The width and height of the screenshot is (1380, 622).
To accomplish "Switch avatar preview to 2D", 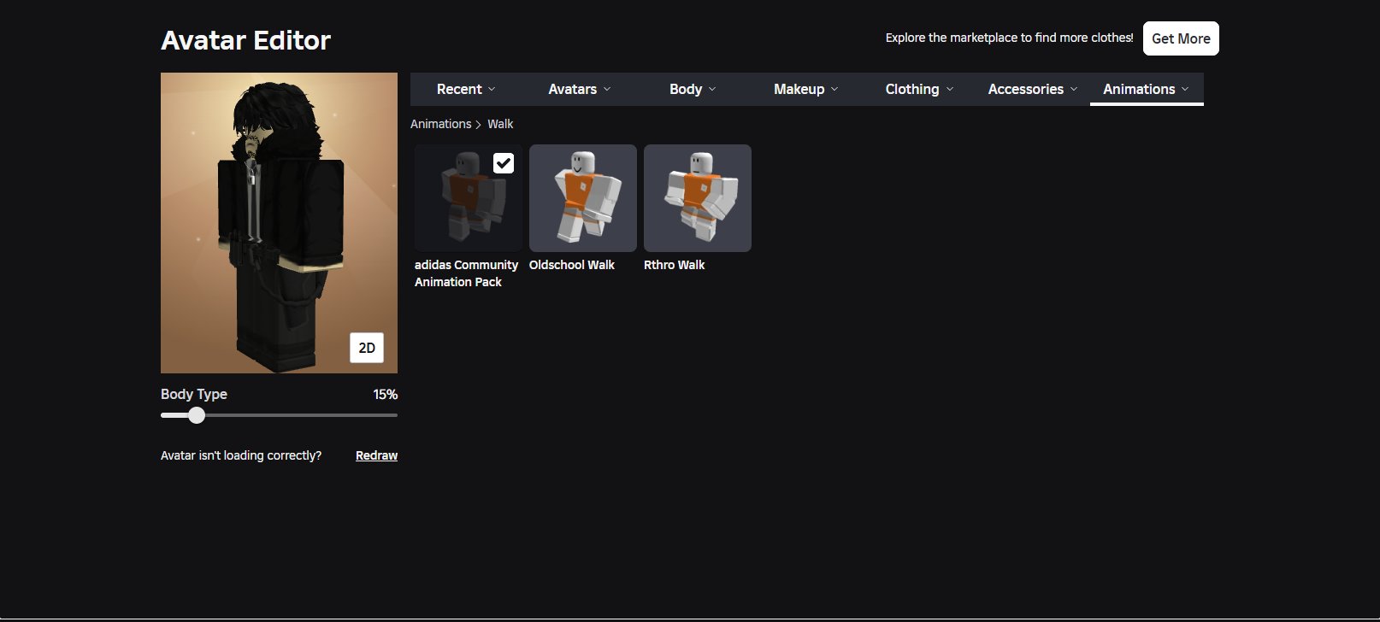I will [367, 348].
